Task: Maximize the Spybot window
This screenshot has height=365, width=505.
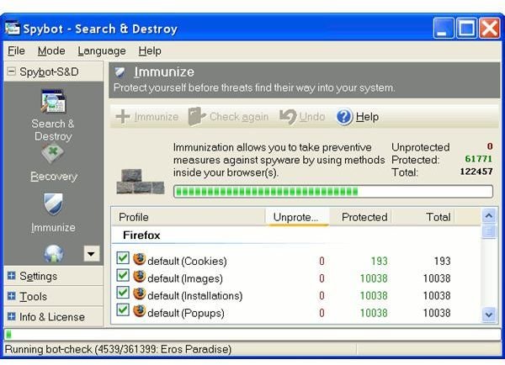Action: click(x=466, y=29)
